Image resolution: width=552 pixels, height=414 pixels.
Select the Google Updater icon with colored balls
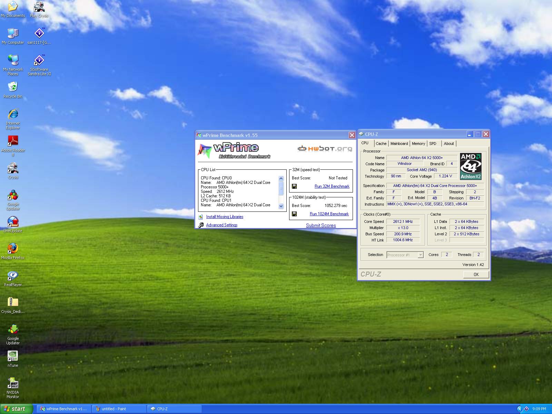click(x=13, y=200)
